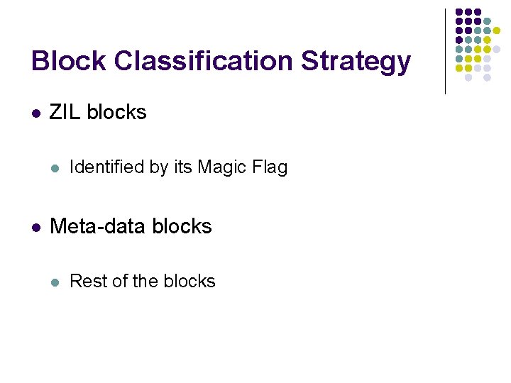This screenshot has height=383, width=511.
Task: Click the bottom-right lavender dot in the grid
Action: 487,77
